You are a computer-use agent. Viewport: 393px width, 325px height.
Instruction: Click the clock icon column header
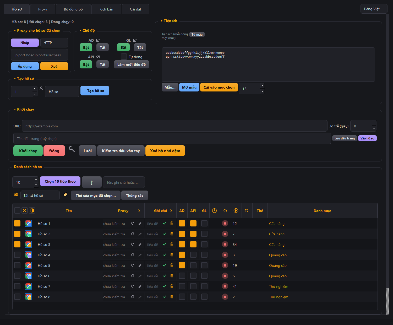coord(214,210)
